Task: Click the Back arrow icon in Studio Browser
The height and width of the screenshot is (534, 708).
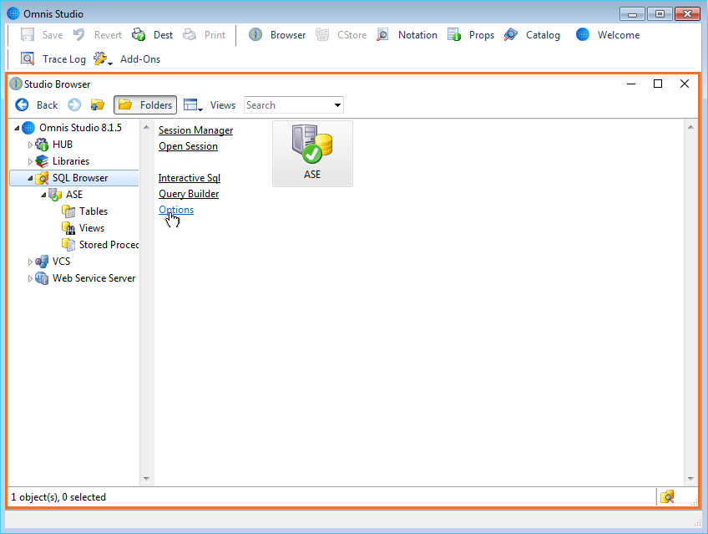Action: pyautogui.click(x=22, y=104)
